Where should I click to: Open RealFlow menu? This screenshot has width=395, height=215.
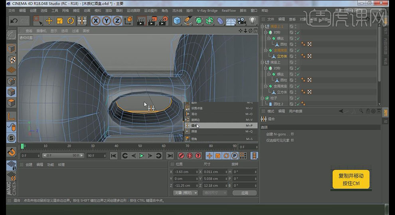tap(229, 11)
